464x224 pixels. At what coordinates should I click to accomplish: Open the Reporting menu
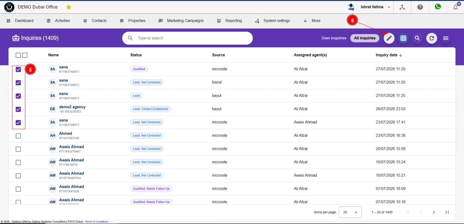(229, 21)
